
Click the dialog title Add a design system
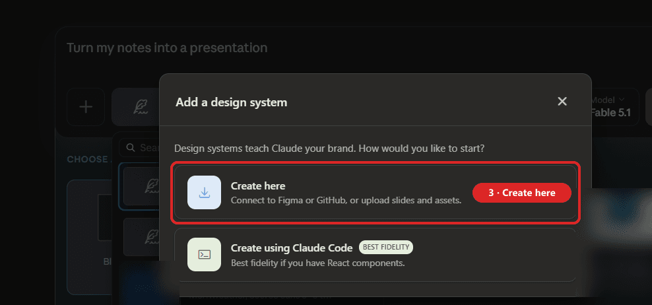[x=231, y=102]
